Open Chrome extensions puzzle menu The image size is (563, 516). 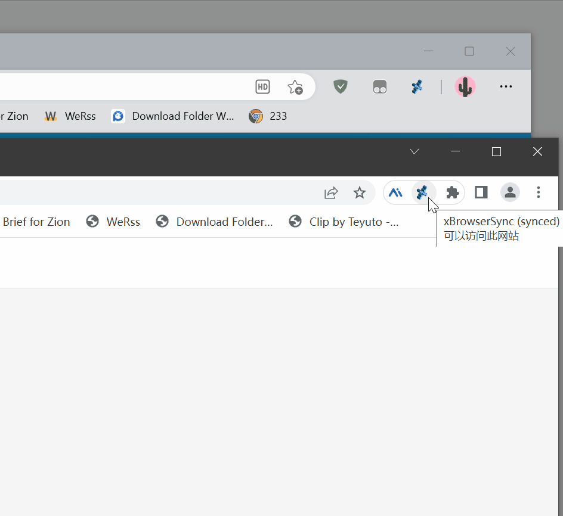pyautogui.click(x=453, y=192)
